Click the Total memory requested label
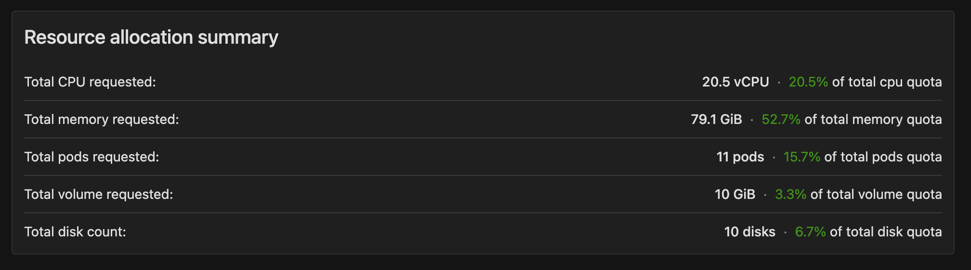This screenshot has width=971, height=270. point(102,120)
